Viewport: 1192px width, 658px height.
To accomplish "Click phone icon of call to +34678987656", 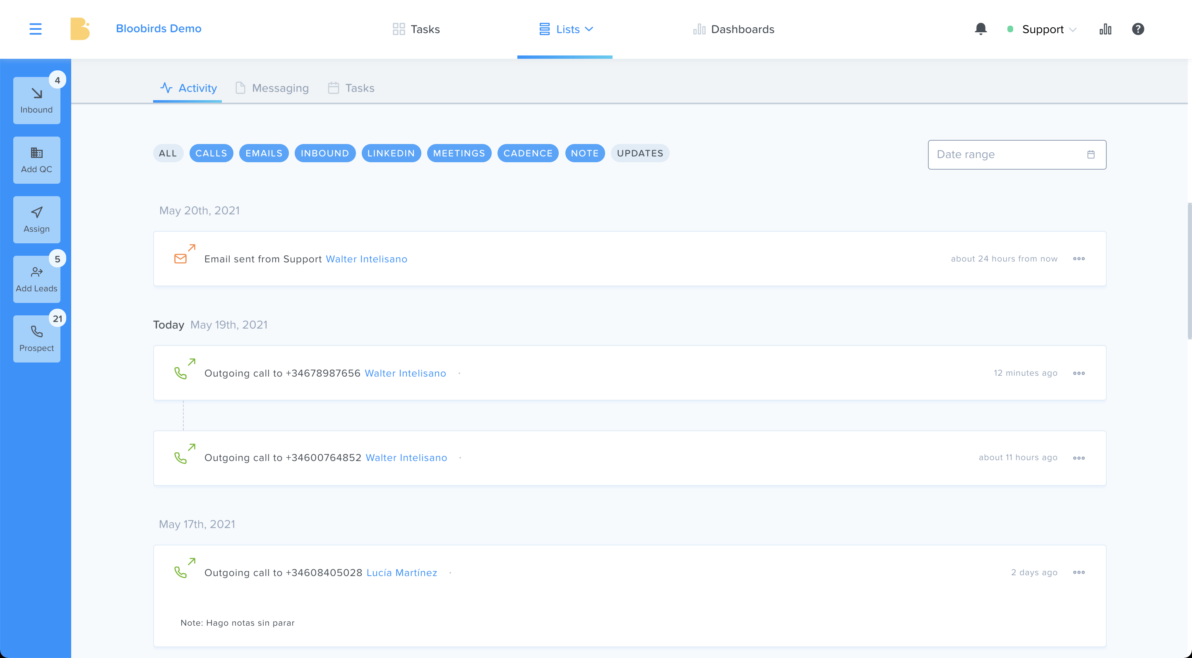I will [180, 373].
